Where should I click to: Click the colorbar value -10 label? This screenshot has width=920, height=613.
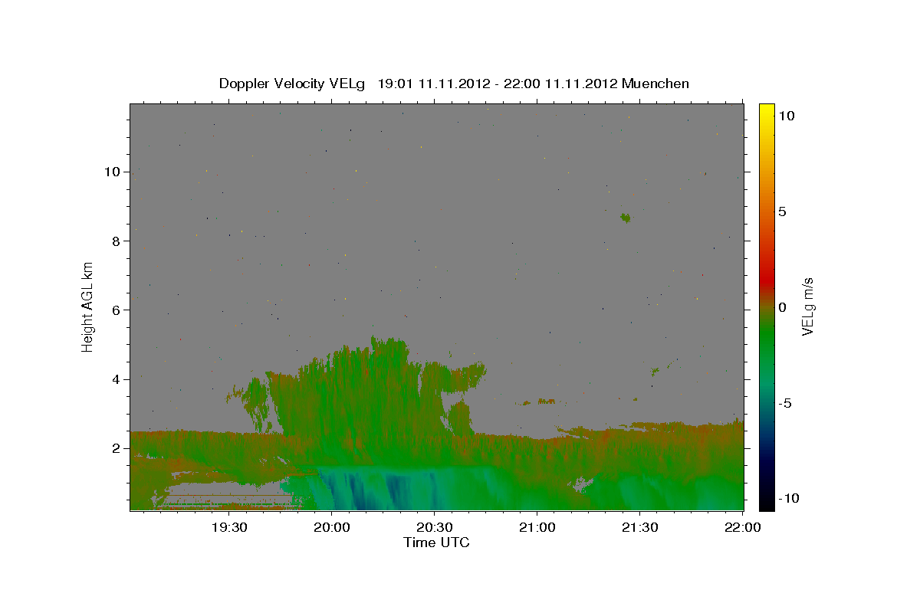pyautogui.click(x=790, y=499)
